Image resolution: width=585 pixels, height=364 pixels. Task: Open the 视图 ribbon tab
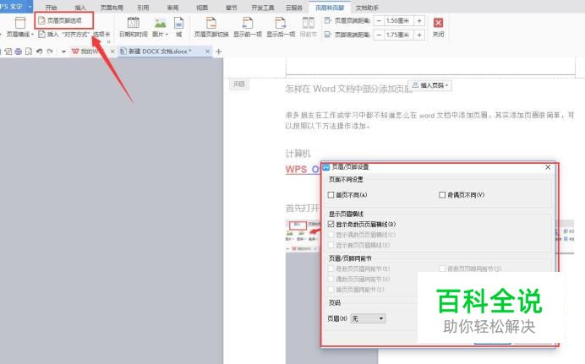click(x=202, y=8)
